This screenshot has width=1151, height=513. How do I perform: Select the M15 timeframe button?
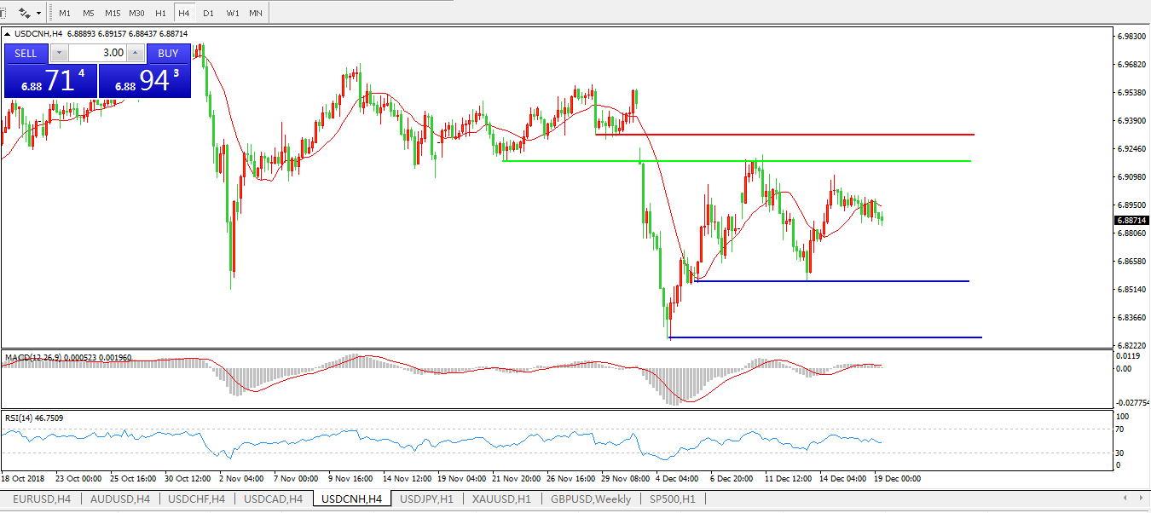tap(113, 14)
